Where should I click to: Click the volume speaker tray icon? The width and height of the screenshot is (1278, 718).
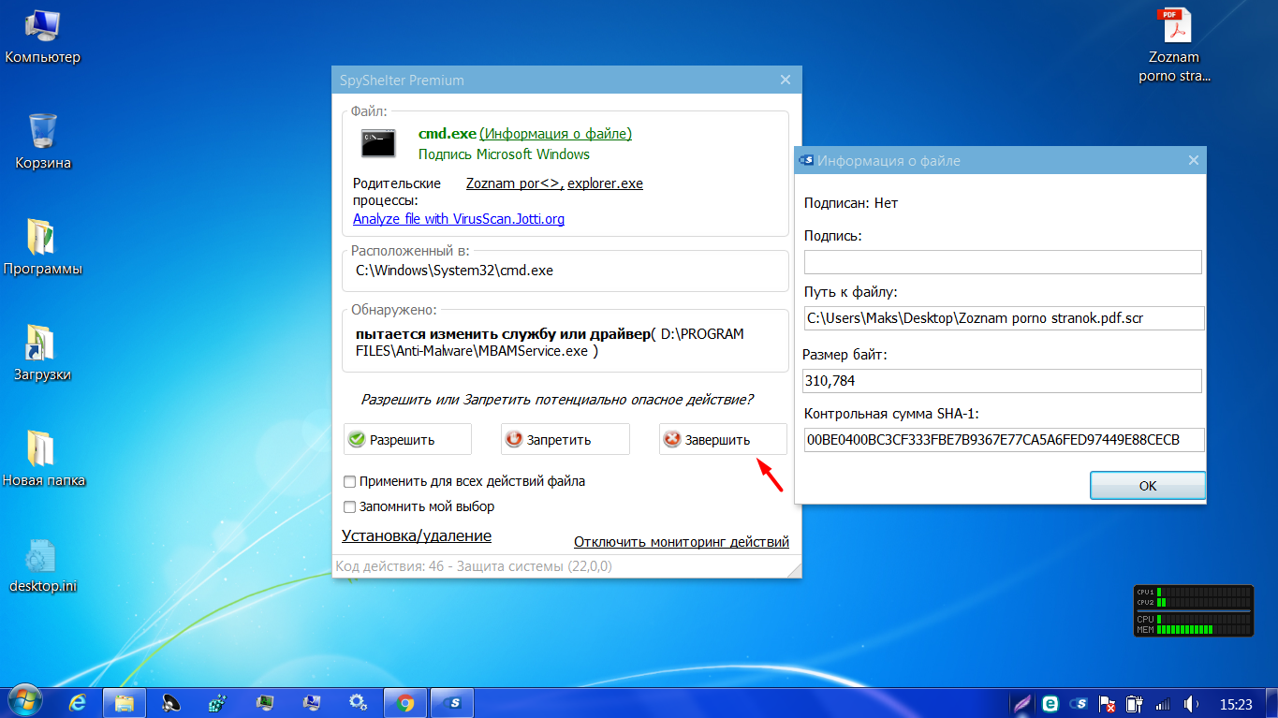click(1191, 703)
